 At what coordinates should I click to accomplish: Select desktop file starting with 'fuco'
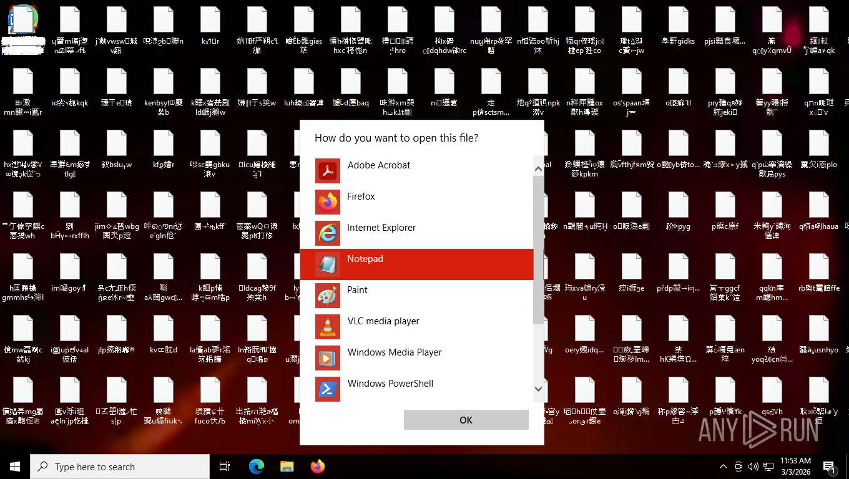pyautogui.click(x=210, y=401)
